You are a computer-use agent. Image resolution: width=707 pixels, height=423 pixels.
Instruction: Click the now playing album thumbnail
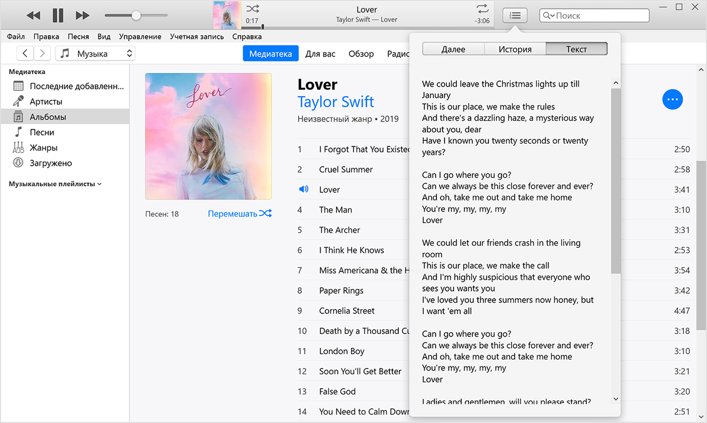pos(227,15)
